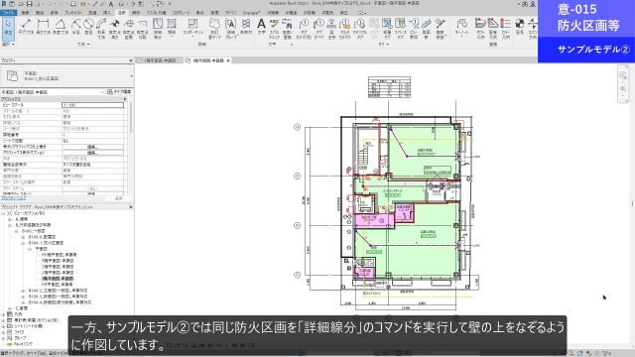Click the Detail Group (詳細グループ) tool
Viewport: 635px width, 357px height.
(230, 29)
